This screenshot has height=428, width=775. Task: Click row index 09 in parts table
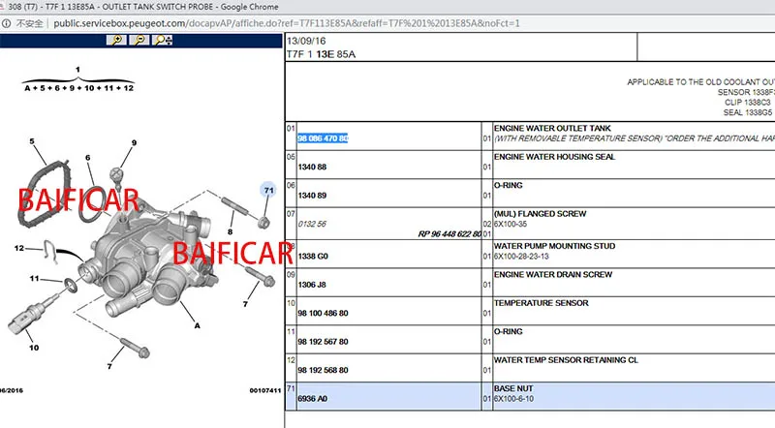pyautogui.click(x=291, y=274)
